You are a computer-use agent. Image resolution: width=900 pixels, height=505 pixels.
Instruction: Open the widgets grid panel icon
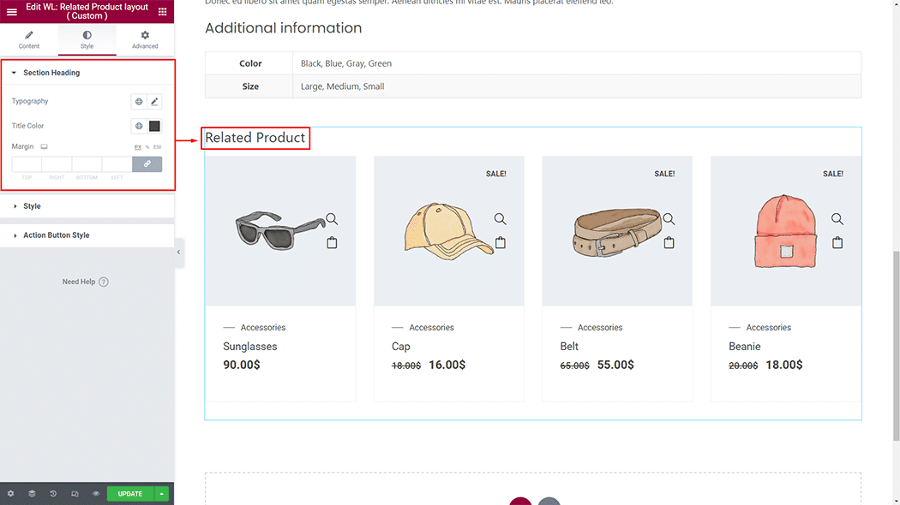(163, 11)
